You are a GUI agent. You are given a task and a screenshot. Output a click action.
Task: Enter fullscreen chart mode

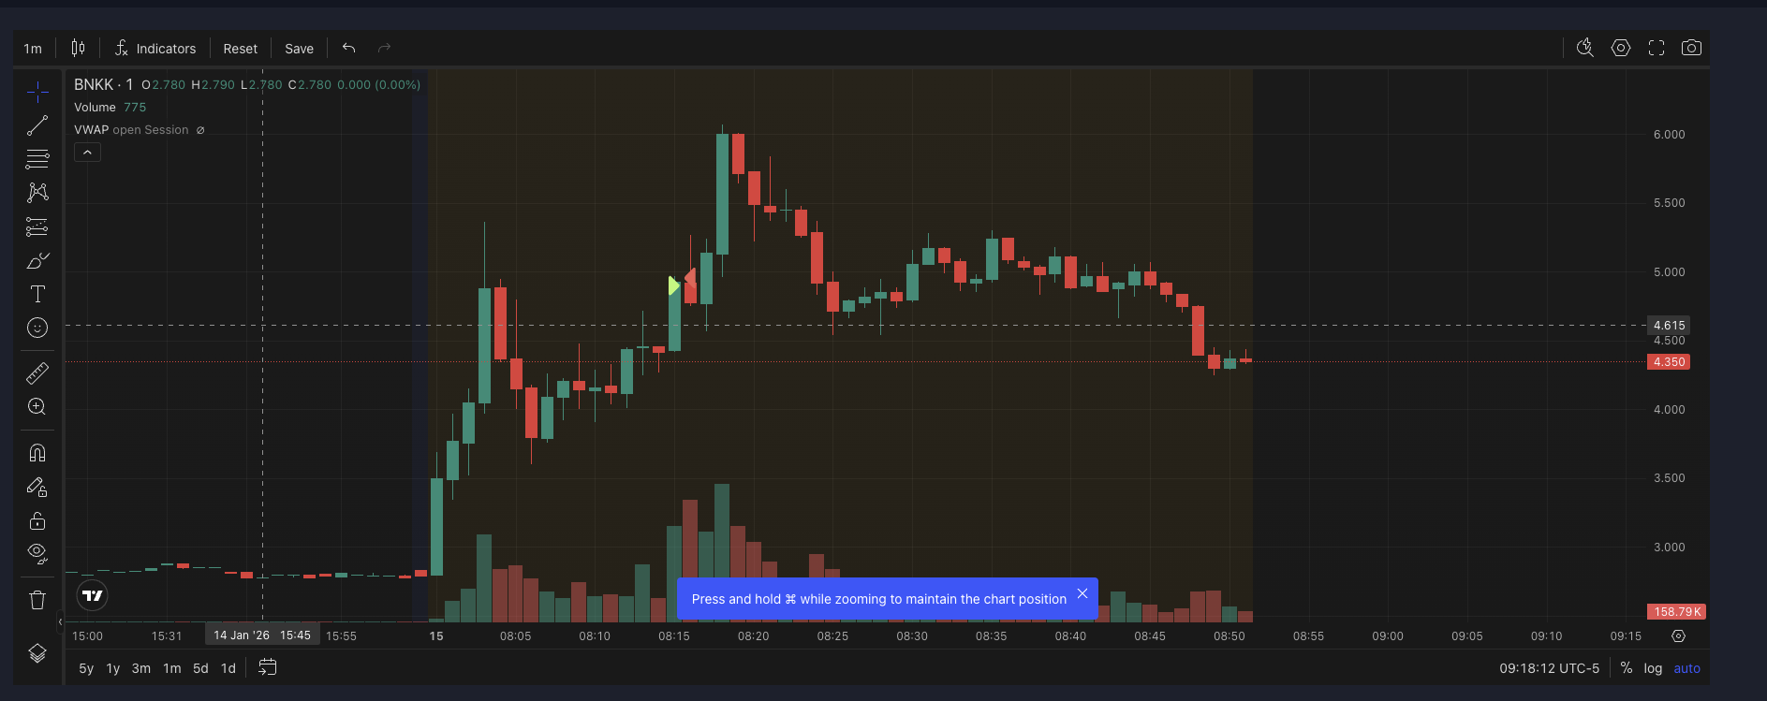1657,48
